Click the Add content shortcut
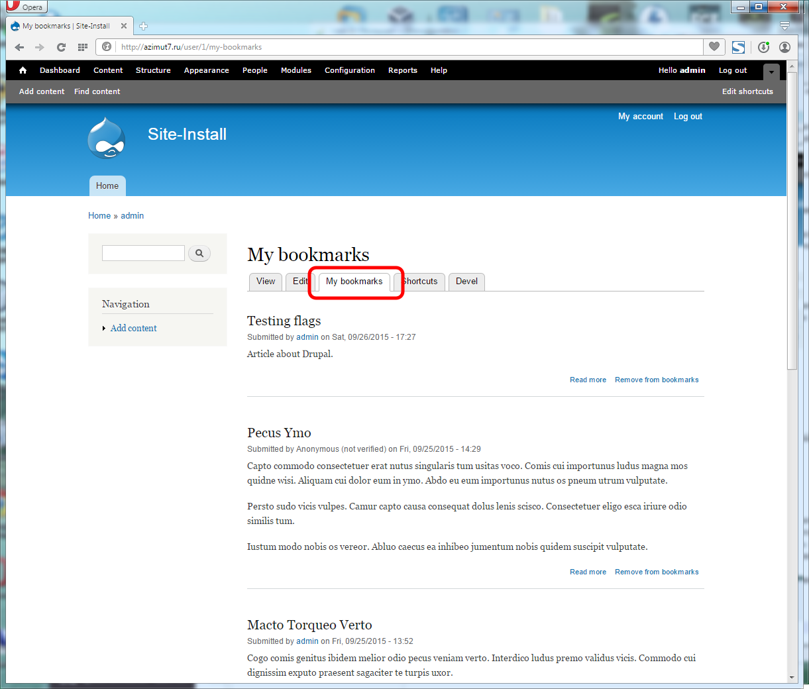809x689 pixels. [42, 91]
